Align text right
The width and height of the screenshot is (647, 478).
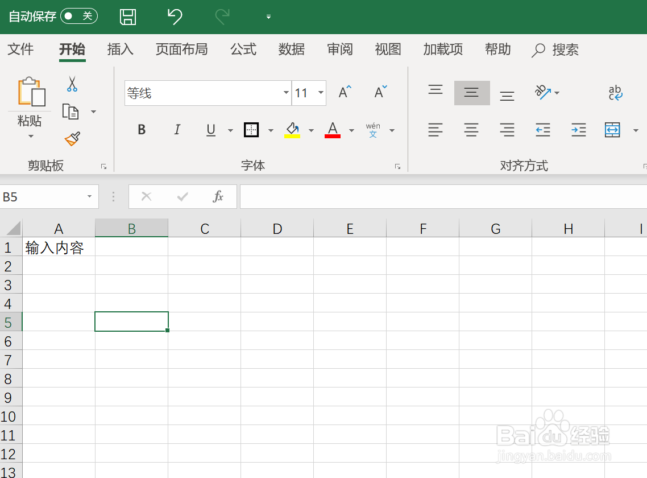(x=507, y=130)
